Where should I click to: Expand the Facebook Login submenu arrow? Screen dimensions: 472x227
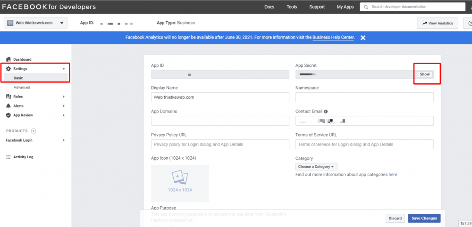[64, 140]
